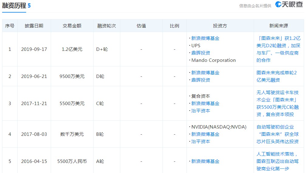This screenshot has width=308, height=173.
Task: Click the 序号 column header
Action: click(x=10, y=26)
